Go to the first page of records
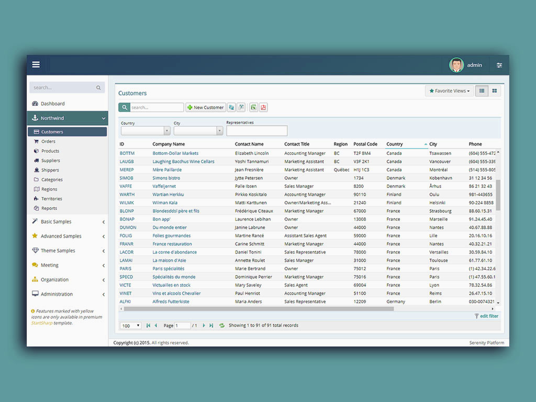The width and height of the screenshot is (536, 402). click(x=148, y=326)
